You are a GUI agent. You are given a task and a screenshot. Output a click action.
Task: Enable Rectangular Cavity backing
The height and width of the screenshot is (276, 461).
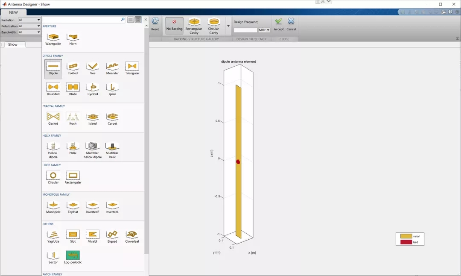point(194,26)
